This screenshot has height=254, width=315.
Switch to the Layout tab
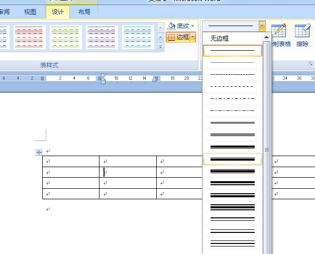(x=84, y=12)
